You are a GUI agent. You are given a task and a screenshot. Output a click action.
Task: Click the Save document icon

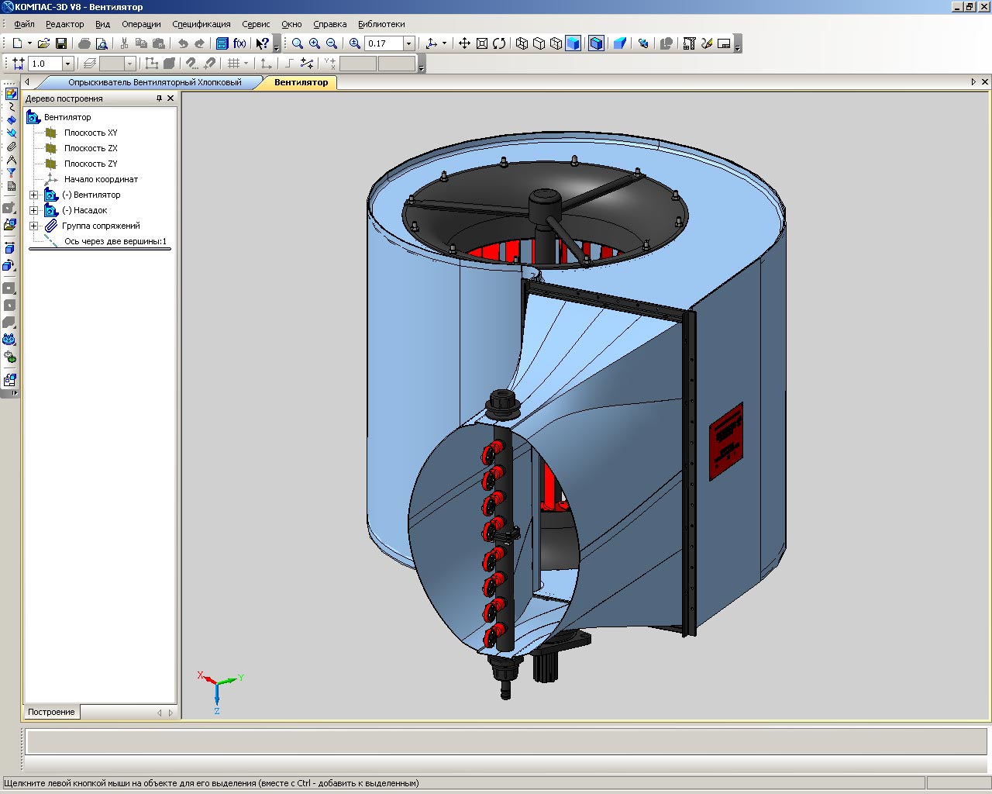click(61, 43)
